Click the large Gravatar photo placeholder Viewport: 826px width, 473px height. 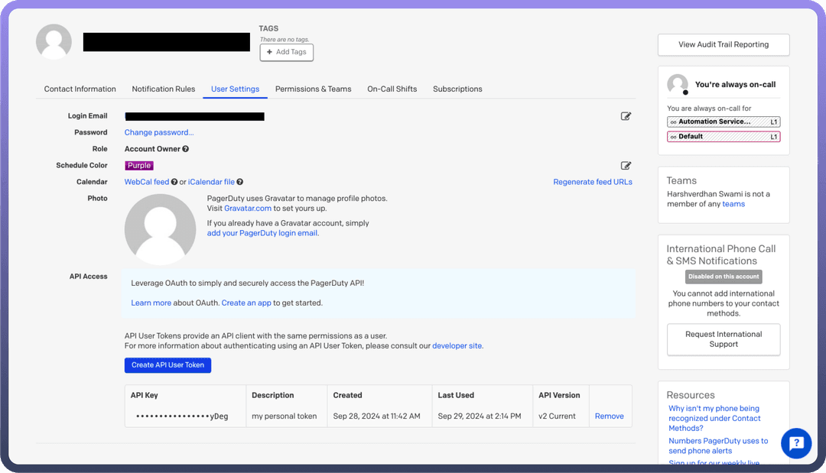pos(160,229)
